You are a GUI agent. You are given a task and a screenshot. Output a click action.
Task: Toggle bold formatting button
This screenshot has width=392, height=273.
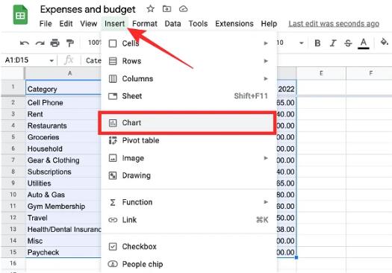317,43
